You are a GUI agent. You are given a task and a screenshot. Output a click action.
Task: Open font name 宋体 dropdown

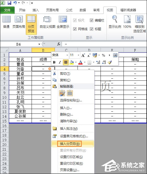click(x=67, y=55)
